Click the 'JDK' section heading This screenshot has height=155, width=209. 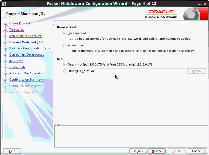coord(60,59)
